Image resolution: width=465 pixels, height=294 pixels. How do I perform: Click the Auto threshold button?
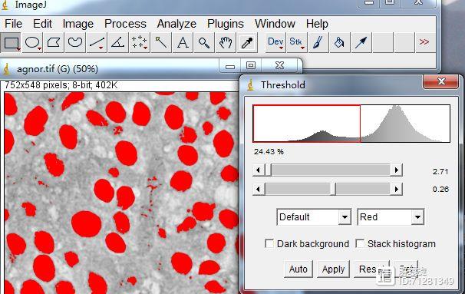click(298, 269)
